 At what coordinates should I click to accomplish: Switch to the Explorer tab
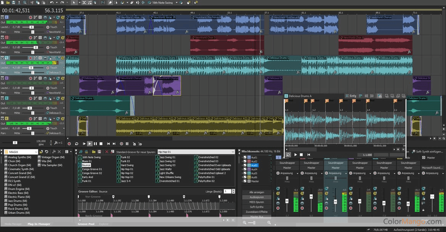coord(104,224)
